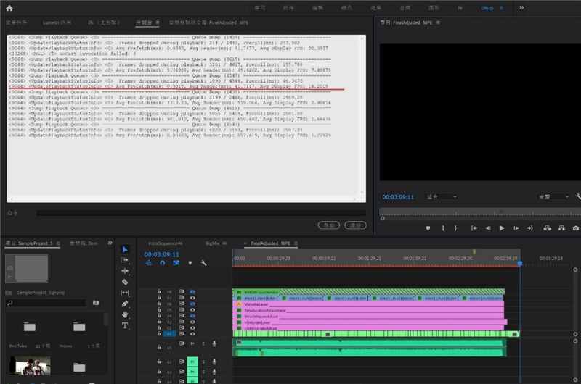Viewport: 581px width, 384px height.
Task: Show hidden track V8 output
Action: click(192, 291)
